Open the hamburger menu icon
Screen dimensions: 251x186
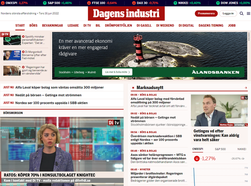[248, 14]
